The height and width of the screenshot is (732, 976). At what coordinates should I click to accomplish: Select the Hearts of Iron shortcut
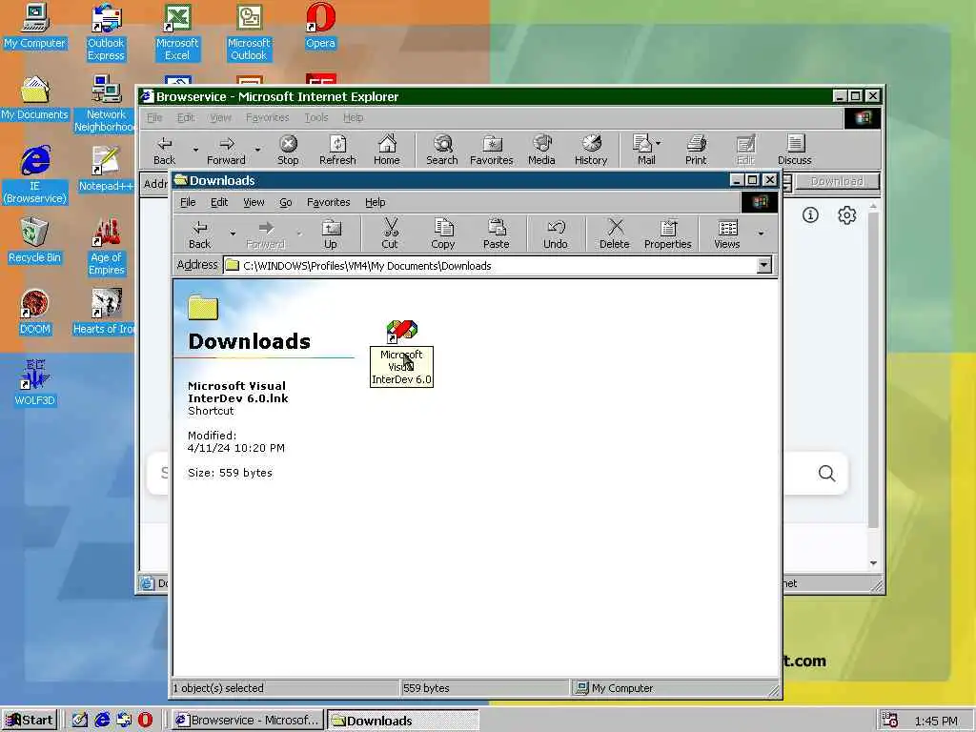[104, 313]
